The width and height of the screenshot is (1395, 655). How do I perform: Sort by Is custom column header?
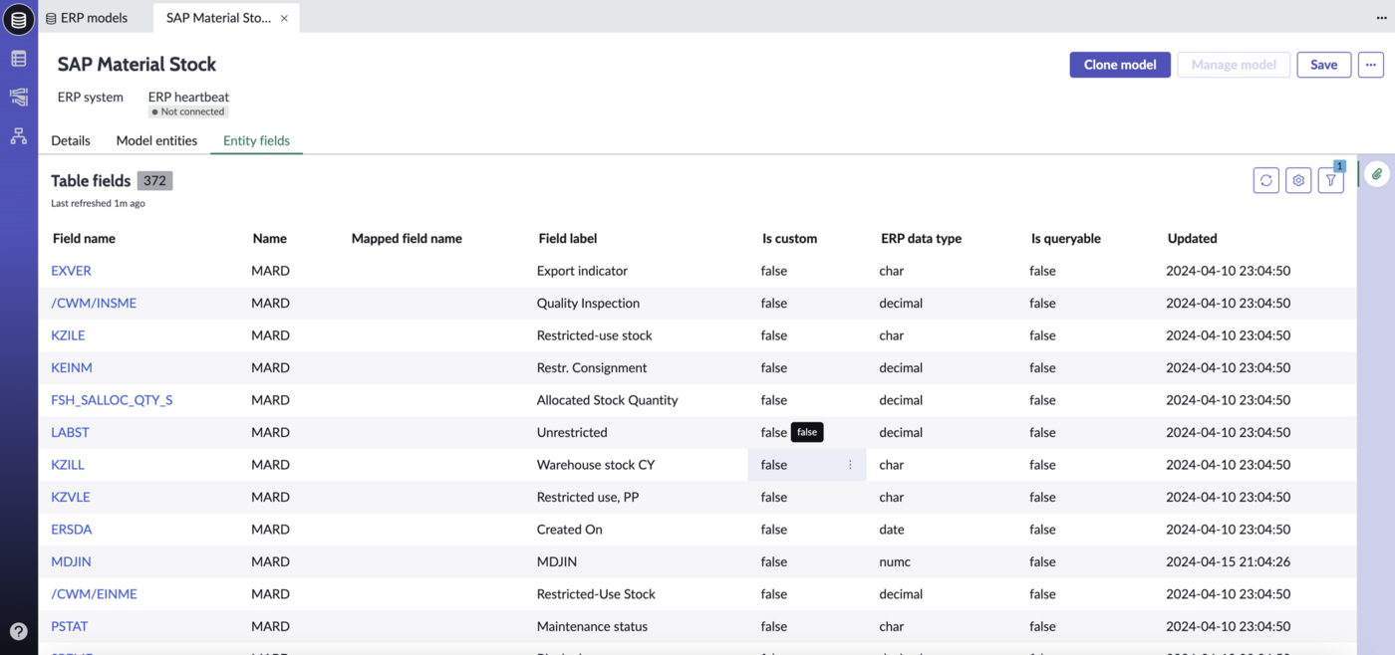[789, 238]
